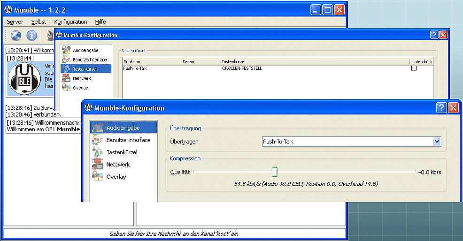Viewport: 463px width, 241px height.
Task: Select Overlay in the back configuration window
Action: point(86,88)
